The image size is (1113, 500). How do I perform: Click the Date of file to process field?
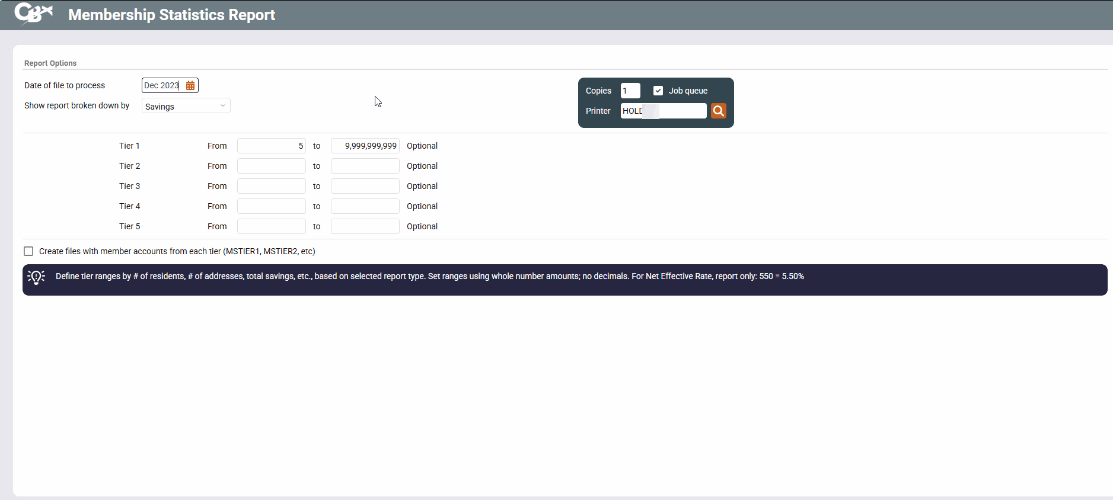tap(161, 86)
